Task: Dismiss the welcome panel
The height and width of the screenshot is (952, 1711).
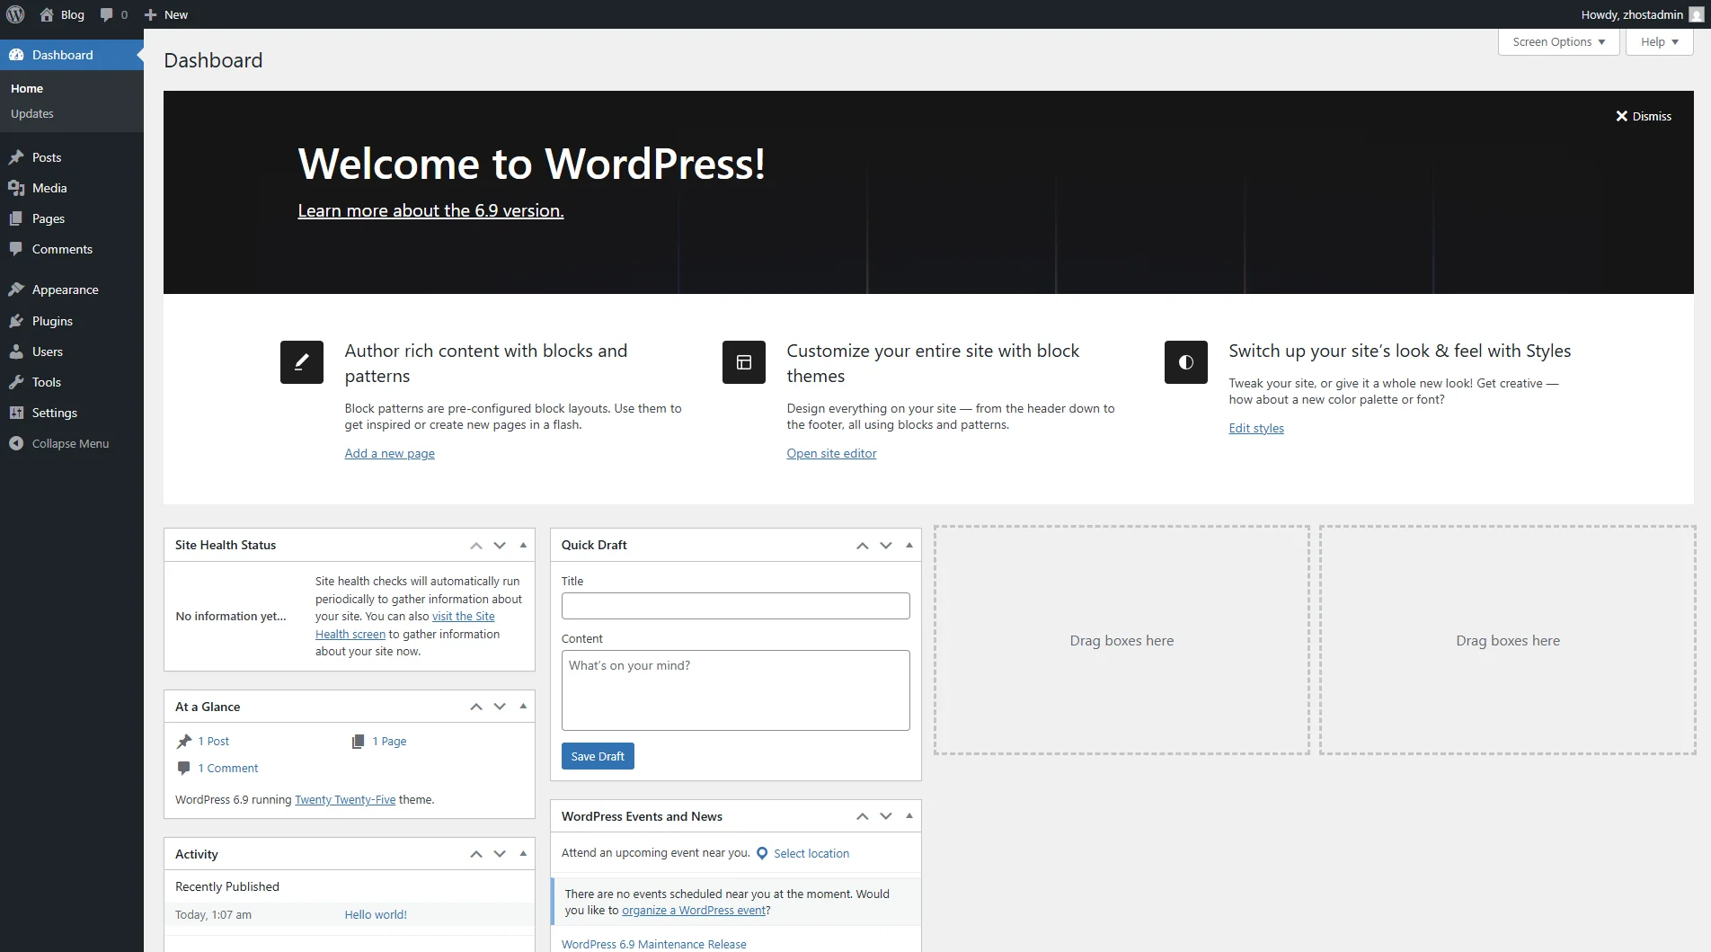Action: [1644, 116]
